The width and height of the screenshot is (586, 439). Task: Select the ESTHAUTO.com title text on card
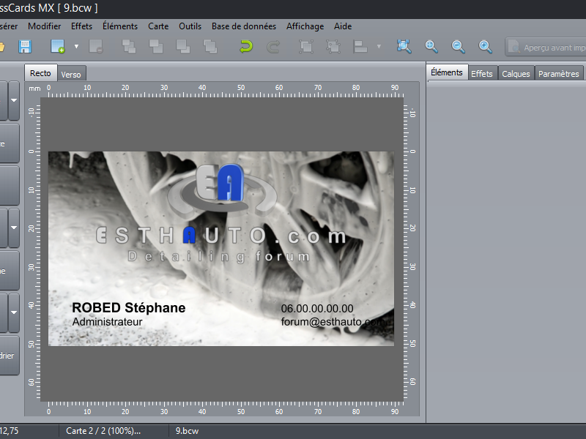click(x=220, y=236)
